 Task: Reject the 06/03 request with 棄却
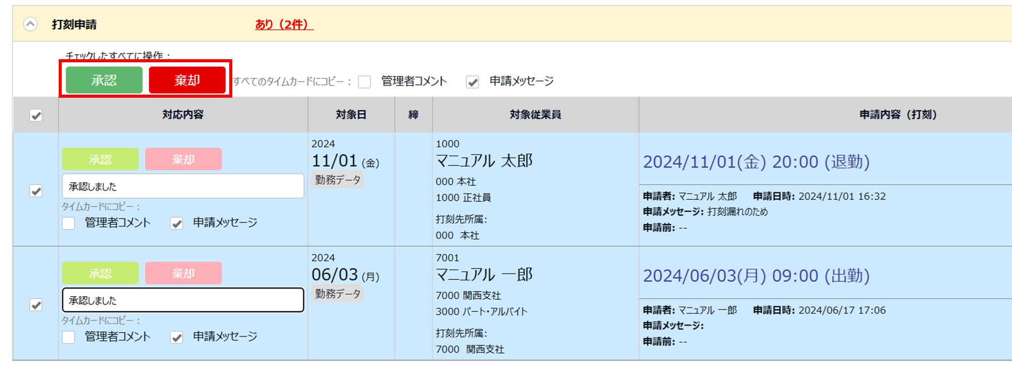tap(183, 273)
